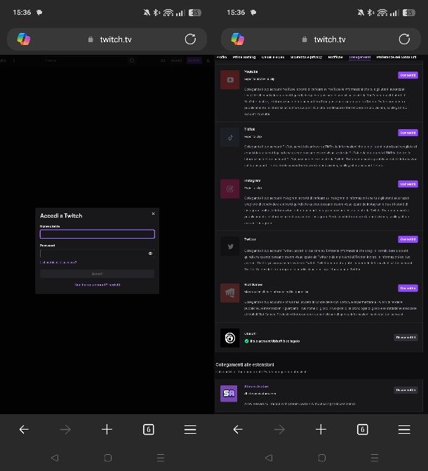Select the Collegamenti settings tab
Screen dimensions: 428x471
pyautogui.click(x=359, y=57)
